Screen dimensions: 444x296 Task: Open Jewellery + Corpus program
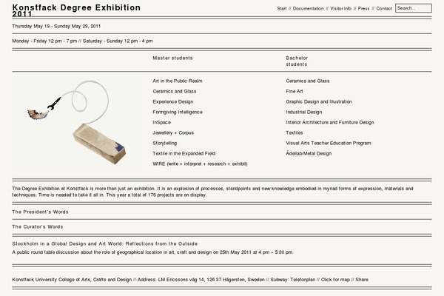(173, 133)
